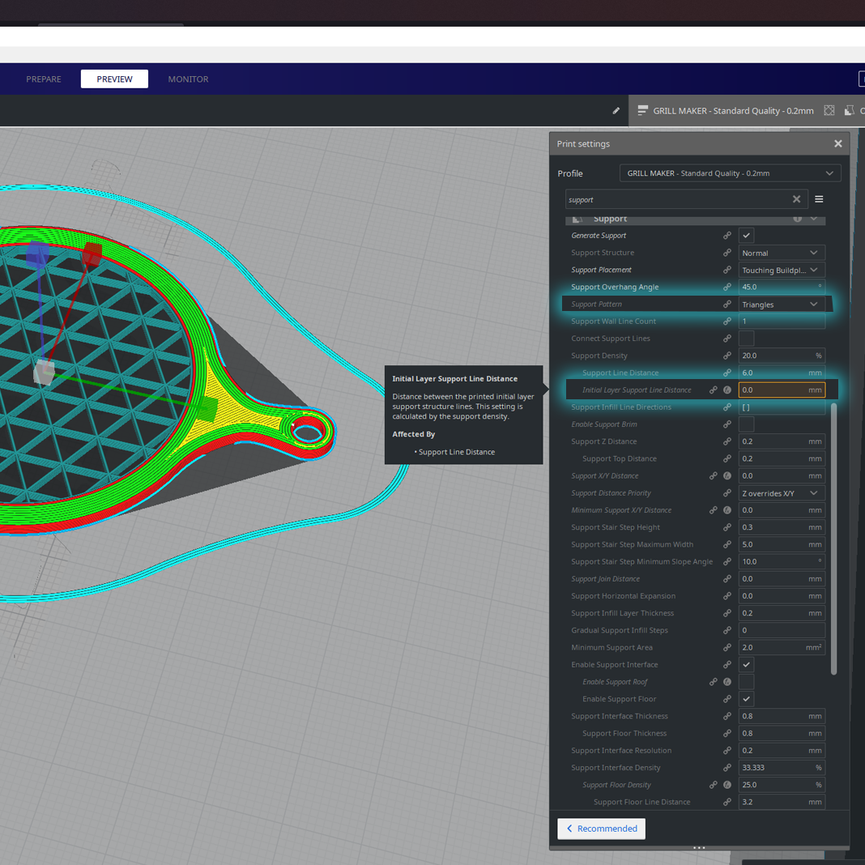Click the Support section header icon
Screen dimensions: 865x865
point(577,219)
